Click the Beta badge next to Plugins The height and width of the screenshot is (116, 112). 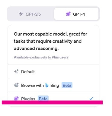(43, 98)
